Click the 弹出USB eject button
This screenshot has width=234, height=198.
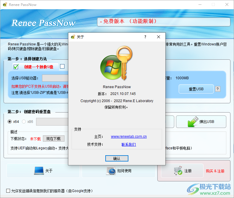(x=201, y=122)
